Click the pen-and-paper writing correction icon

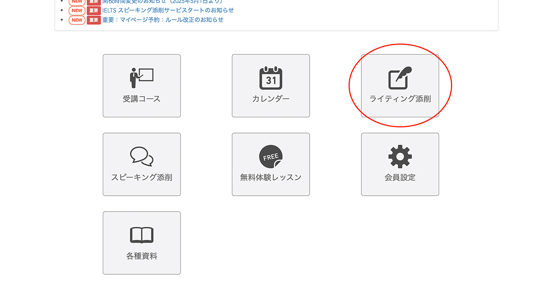click(x=400, y=78)
